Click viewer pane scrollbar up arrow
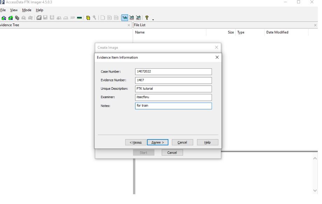Image resolution: width=322 pixels, height=204 pixels. pos(315,158)
